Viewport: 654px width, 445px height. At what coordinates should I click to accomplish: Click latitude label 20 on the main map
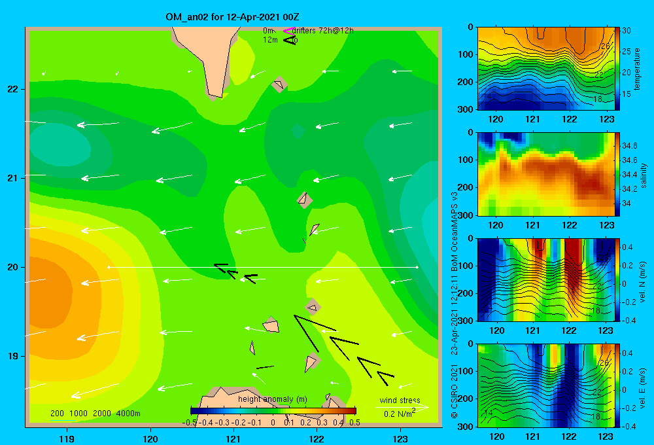tap(12, 267)
